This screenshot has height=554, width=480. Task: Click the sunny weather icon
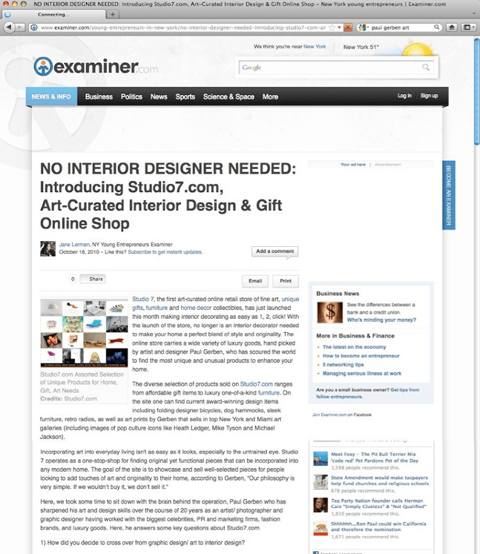point(418,48)
